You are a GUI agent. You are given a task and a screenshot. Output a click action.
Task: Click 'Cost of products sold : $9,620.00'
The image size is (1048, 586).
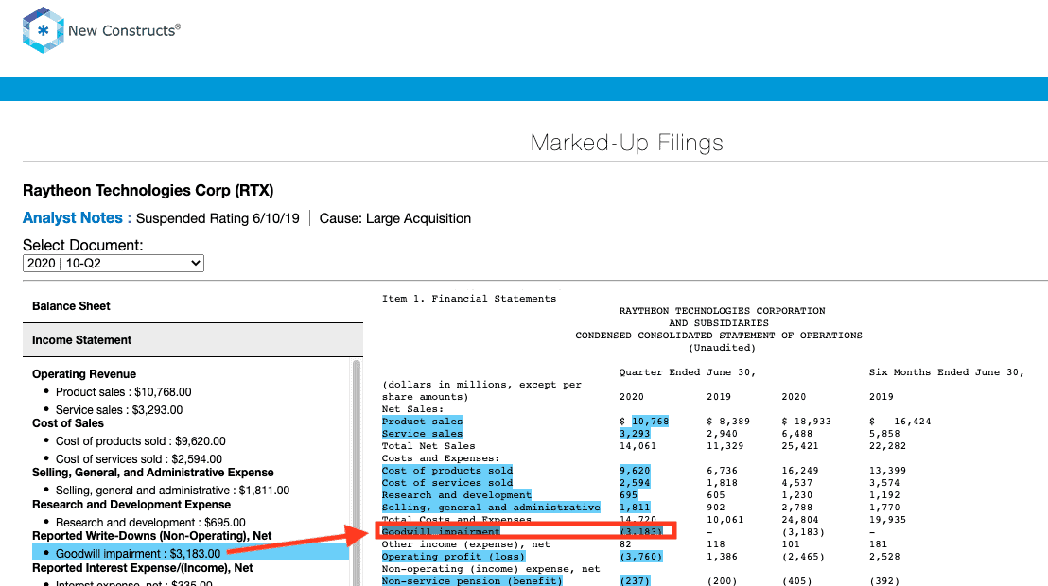pos(140,441)
